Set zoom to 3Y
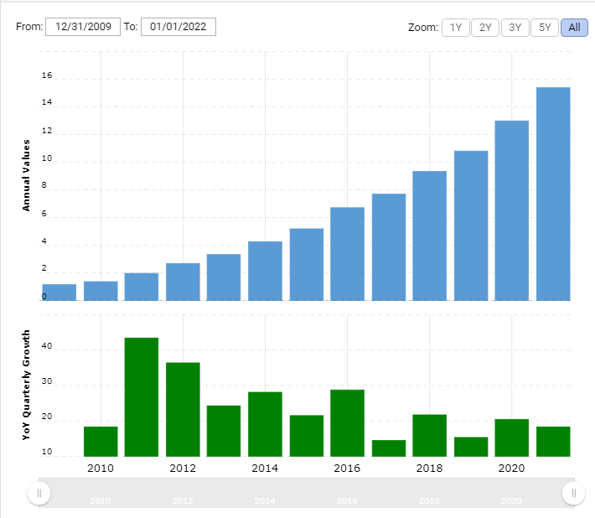Image resolution: width=595 pixels, height=518 pixels. [515, 28]
